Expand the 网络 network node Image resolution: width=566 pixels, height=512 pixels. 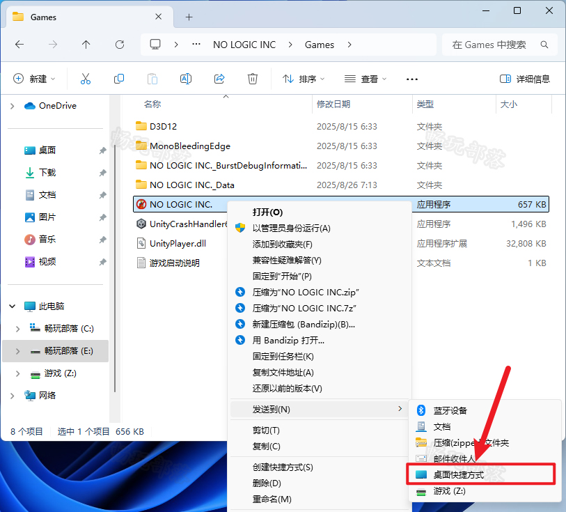coord(13,396)
